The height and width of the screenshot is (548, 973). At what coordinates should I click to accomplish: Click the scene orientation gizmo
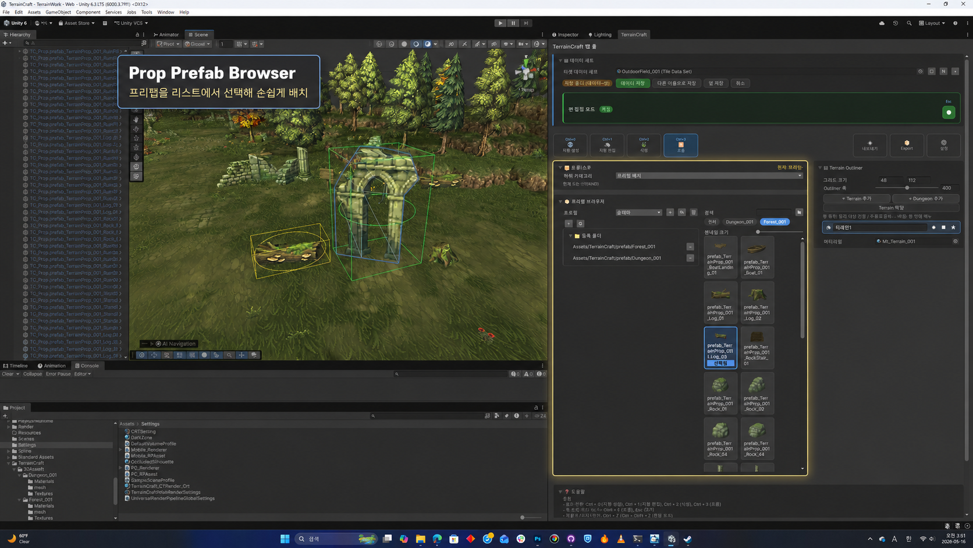pyautogui.click(x=527, y=72)
